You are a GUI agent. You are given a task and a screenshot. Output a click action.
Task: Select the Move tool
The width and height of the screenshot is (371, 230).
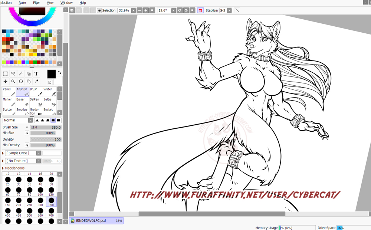[x=6, y=81]
